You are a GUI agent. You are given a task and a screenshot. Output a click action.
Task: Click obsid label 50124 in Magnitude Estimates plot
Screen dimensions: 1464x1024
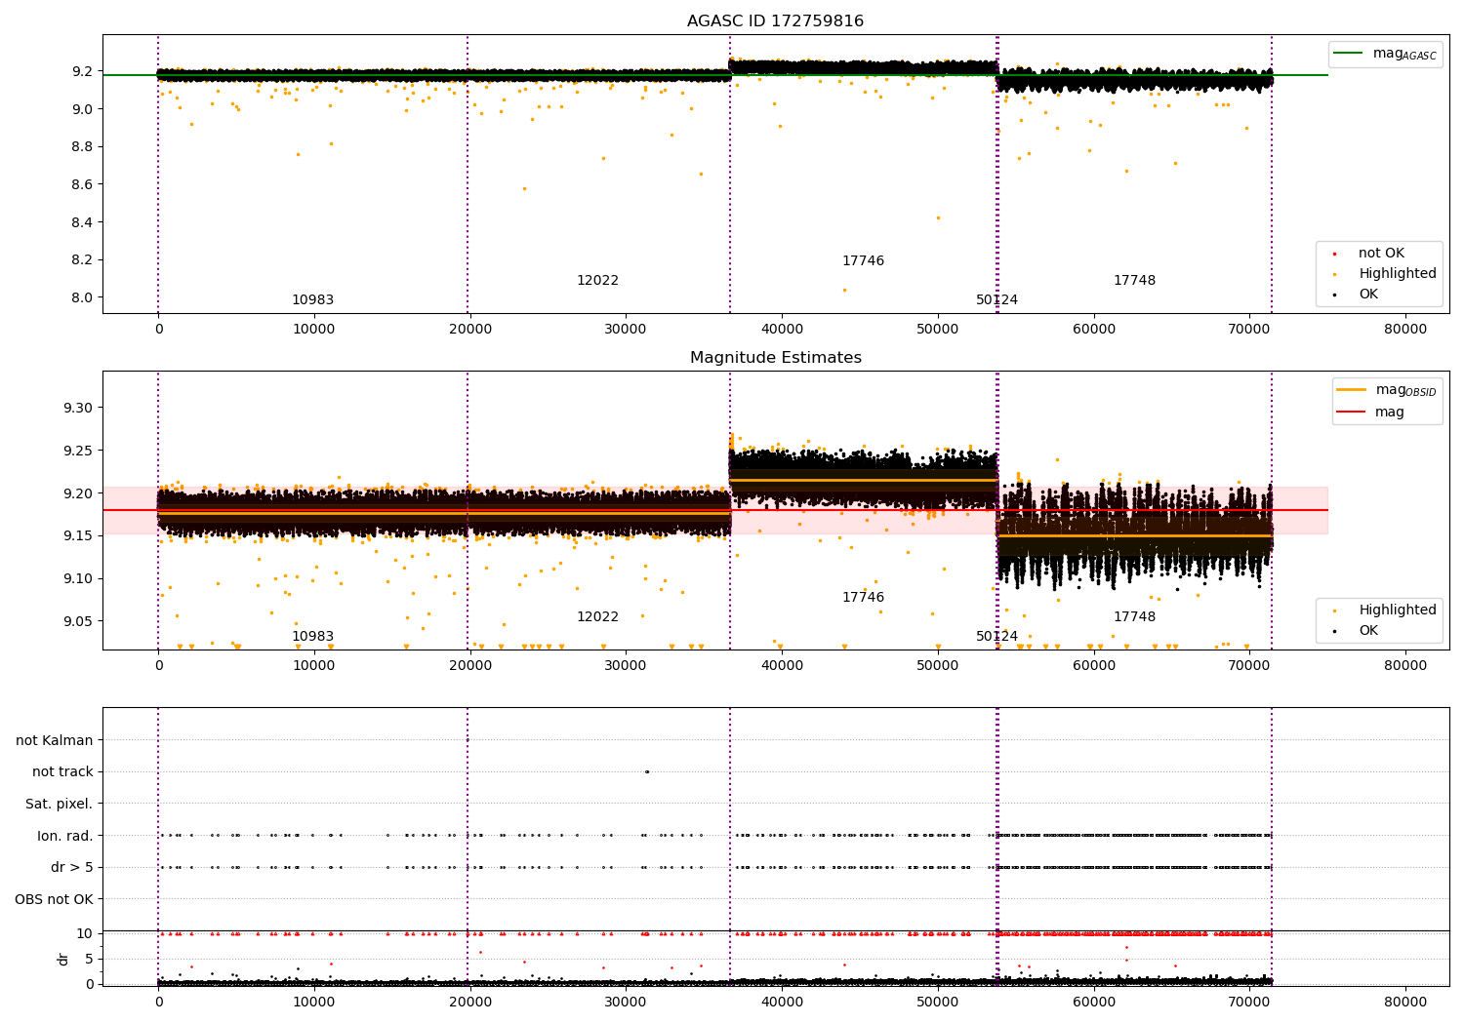point(996,637)
